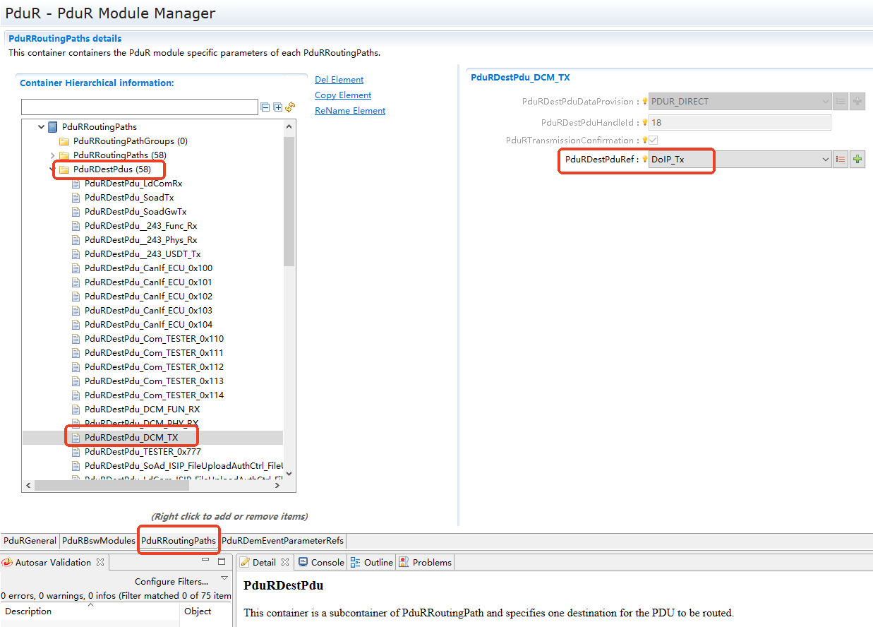Open the PduRDestPduRef dropdown
Image resolution: width=873 pixels, height=627 pixels.
click(826, 160)
